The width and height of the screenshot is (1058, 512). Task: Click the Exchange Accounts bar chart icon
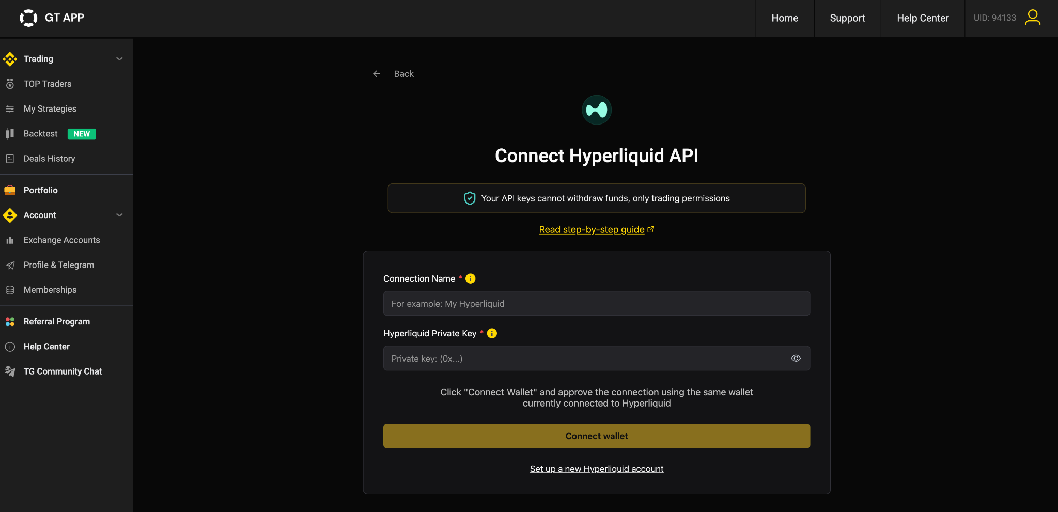pyautogui.click(x=10, y=240)
